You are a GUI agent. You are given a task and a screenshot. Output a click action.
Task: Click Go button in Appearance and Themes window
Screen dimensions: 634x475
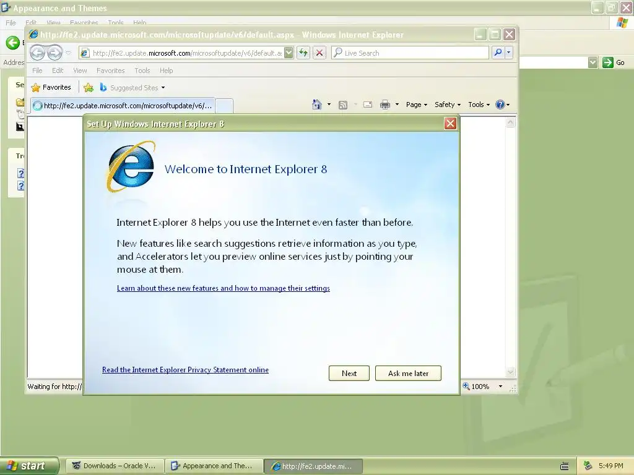(x=614, y=62)
